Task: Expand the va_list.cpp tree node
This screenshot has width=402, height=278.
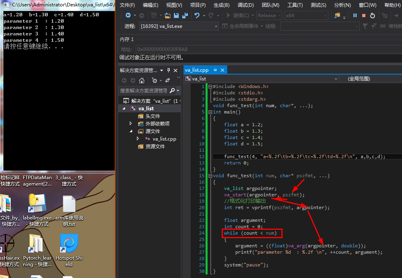Action: [138, 139]
